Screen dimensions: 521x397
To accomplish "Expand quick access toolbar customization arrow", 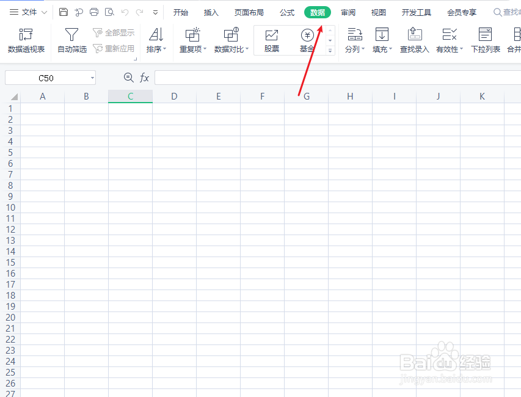I will (155, 13).
